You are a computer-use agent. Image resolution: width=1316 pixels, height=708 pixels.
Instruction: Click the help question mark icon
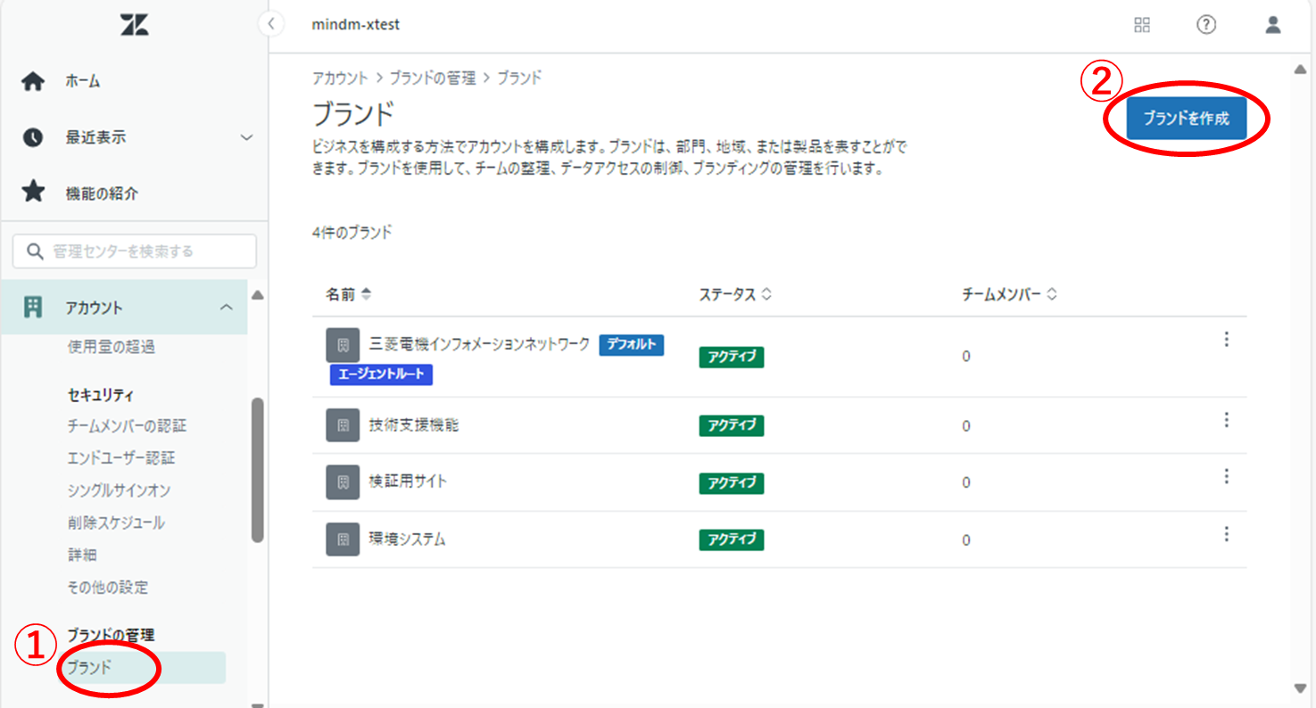[x=1206, y=25]
